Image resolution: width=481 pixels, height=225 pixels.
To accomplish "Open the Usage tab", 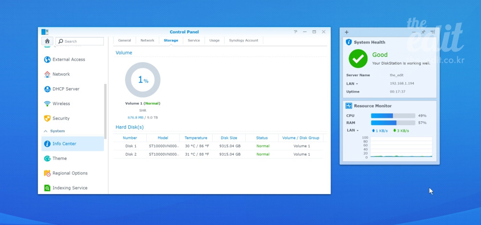I will (215, 40).
